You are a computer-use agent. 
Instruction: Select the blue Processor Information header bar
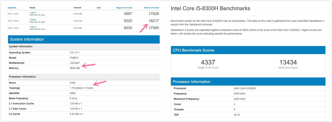[x=248, y=82]
